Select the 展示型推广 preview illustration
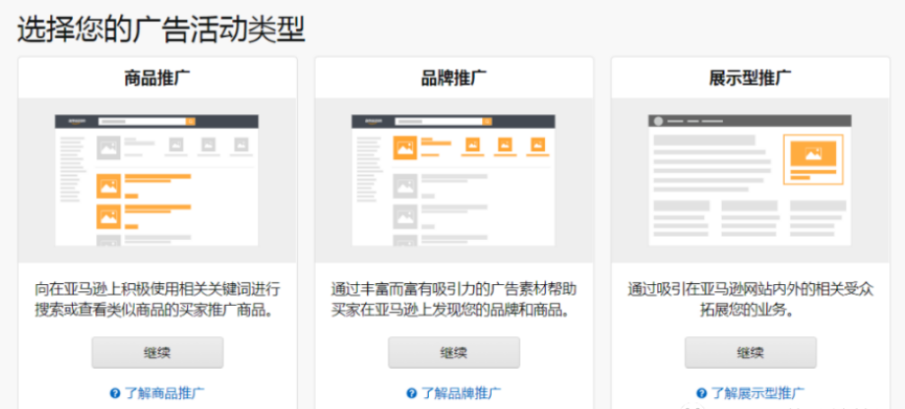 coord(751,180)
